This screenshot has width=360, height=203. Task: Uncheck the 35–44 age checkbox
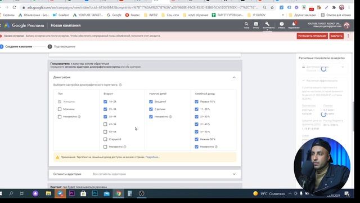105,117
